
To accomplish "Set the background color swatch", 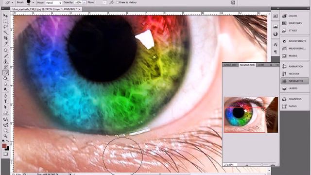I will (8, 148).
